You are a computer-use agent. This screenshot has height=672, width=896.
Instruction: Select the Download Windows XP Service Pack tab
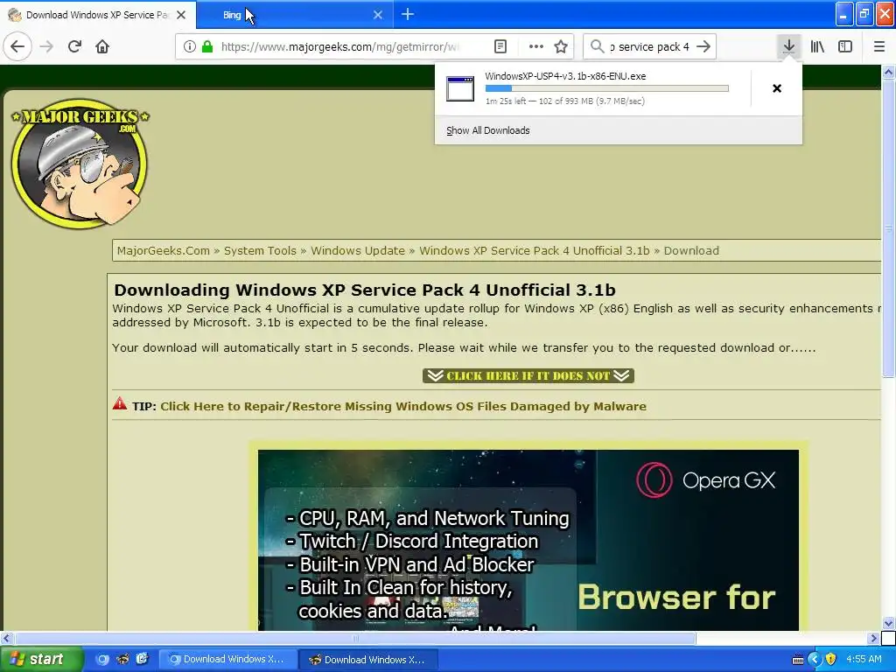tap(98, 15)
